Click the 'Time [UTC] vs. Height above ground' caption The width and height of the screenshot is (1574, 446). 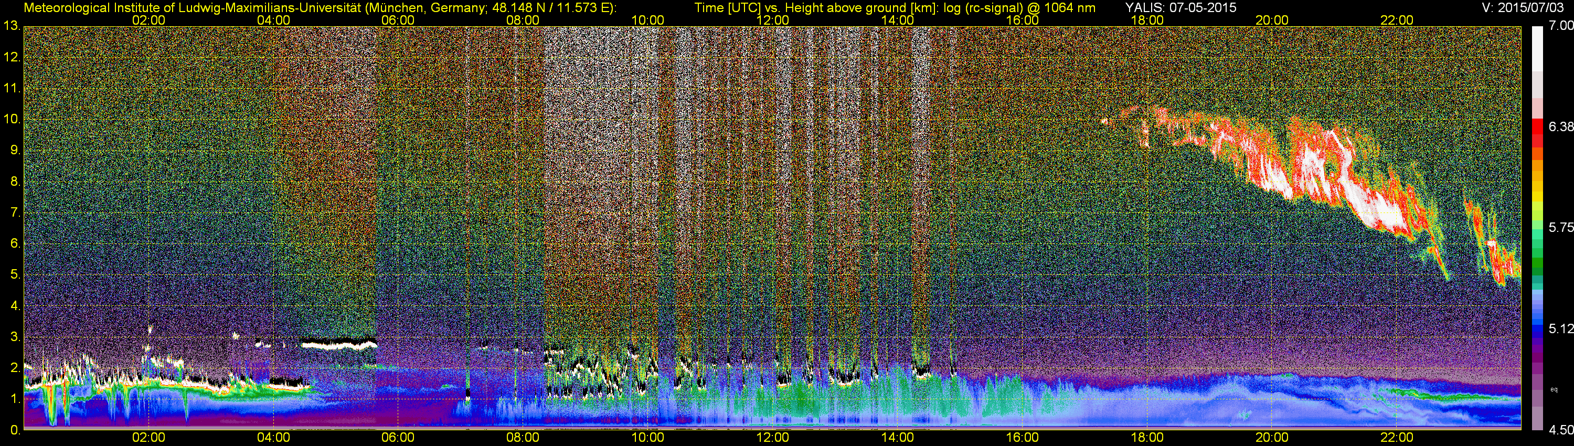coord(895,8)
